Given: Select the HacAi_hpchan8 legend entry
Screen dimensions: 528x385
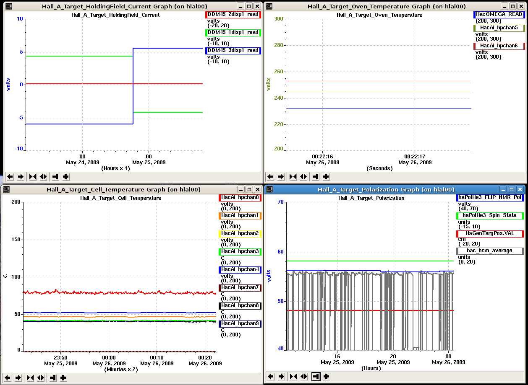Looking at the screenshot, I should [x=240, y=306].
